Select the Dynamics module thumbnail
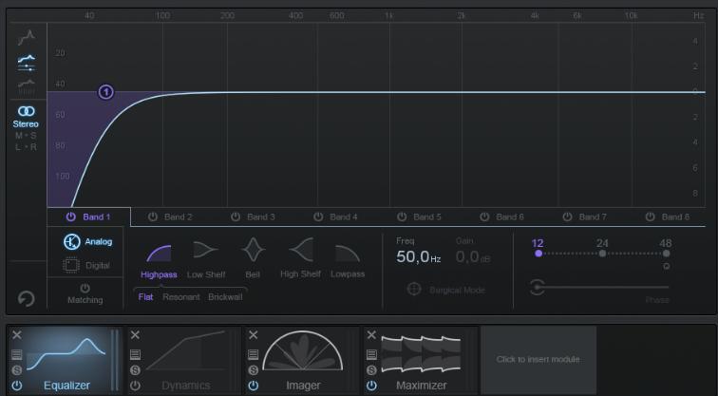Image resolution: width=718 pixels, height=396 pixels. [x=185, y=350]
